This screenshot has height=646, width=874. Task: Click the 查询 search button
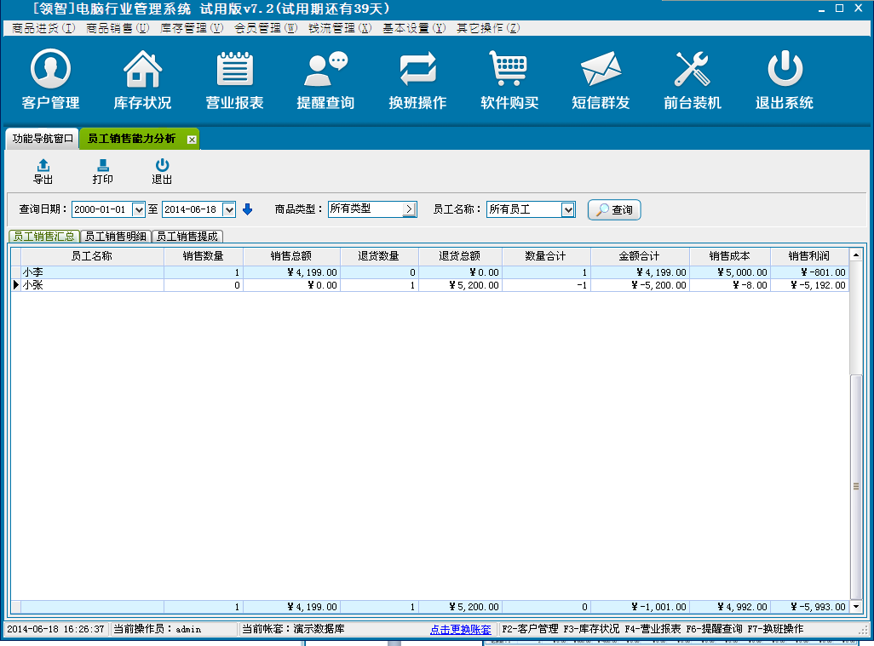614,209
